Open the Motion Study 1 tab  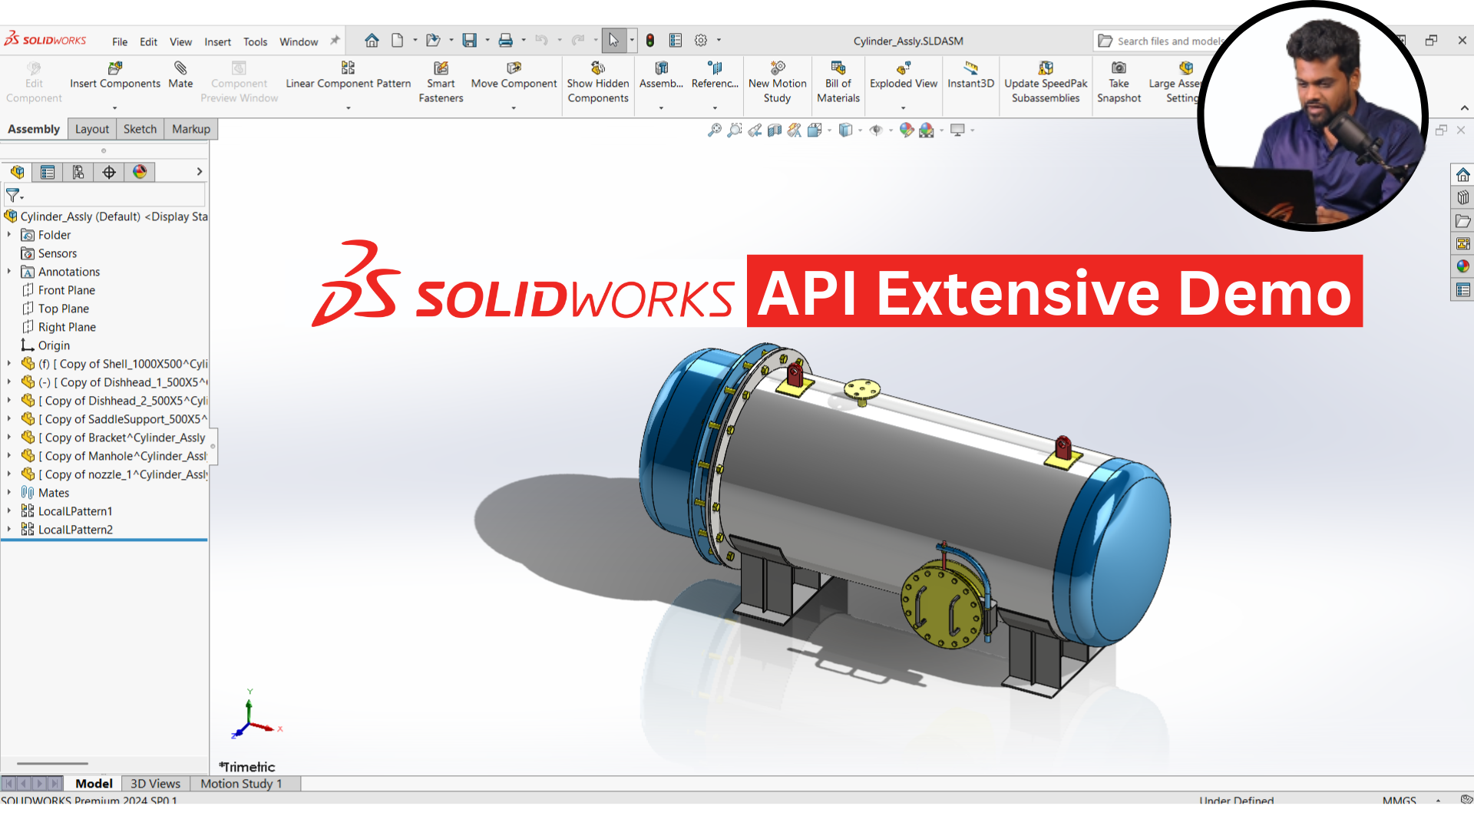[241, 784]
